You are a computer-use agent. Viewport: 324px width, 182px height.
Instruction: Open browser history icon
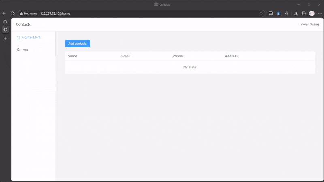coord(304,13)
